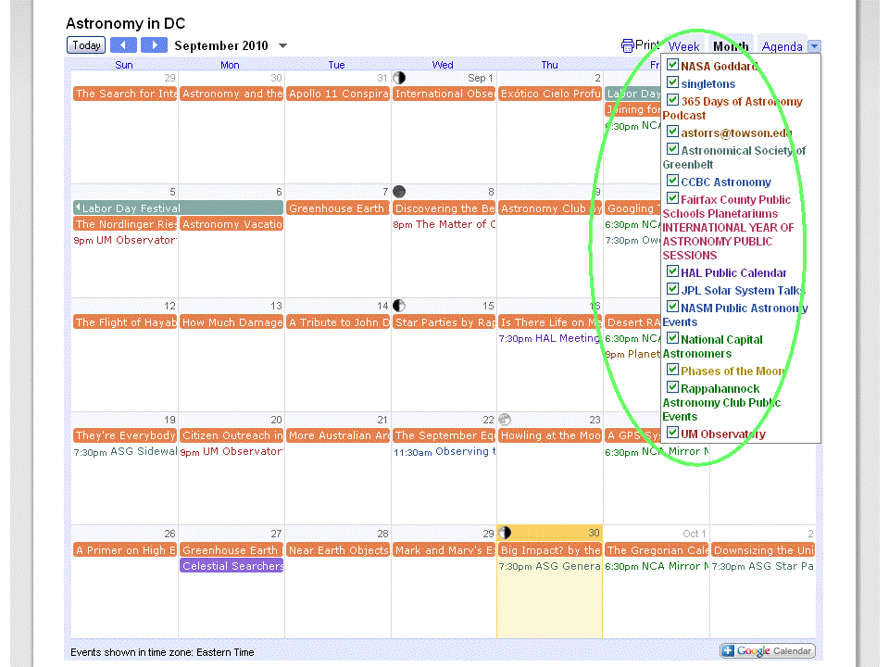Screen dimensions: 889x667
Task: Open the Celestial Searchers event
Action: tap(232, 565)
